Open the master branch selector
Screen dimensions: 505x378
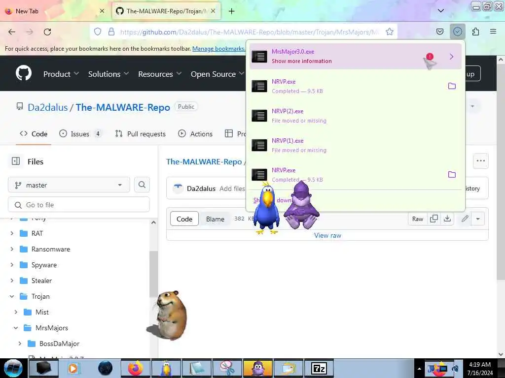tap(69, 185)
